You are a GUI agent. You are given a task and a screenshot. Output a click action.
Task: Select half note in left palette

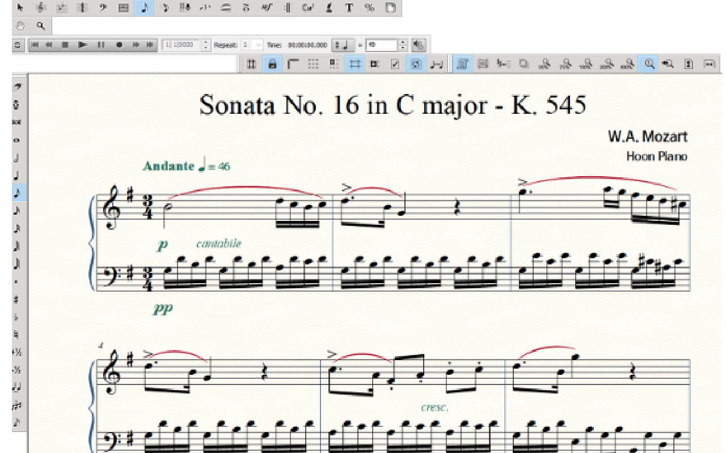(17, 157)
